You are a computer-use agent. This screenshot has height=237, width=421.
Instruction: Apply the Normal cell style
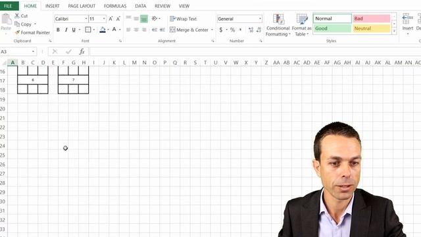pos(332,18)
